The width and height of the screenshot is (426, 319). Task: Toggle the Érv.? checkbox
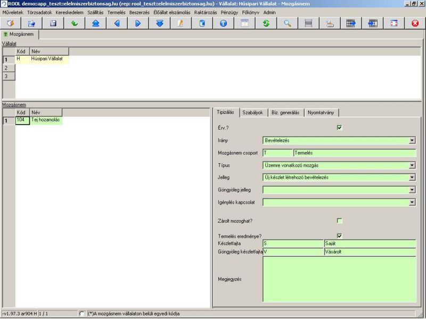pos(340,128)
